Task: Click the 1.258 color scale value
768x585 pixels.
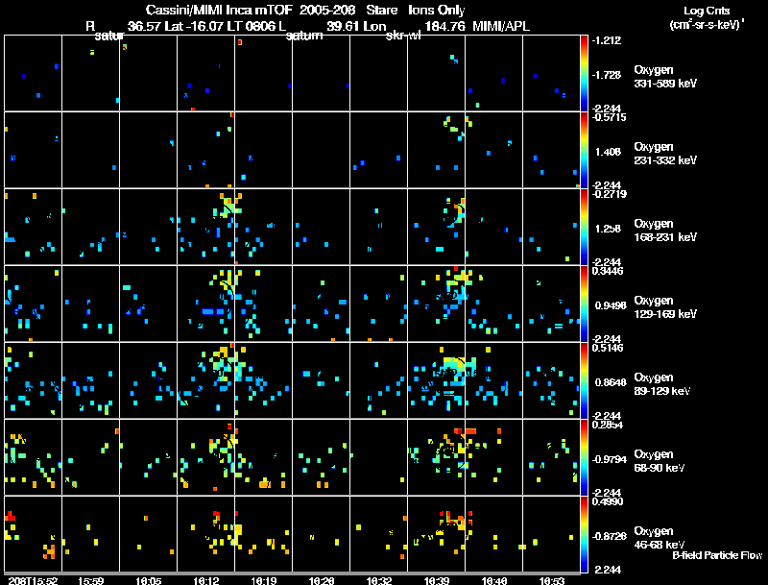Action: [608, 229]
